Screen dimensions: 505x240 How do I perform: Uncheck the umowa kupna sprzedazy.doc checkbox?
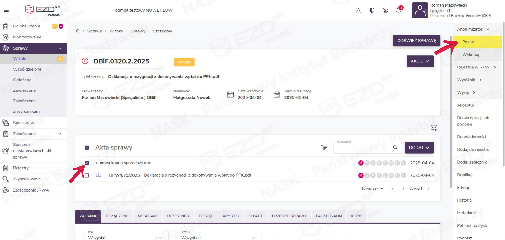(x=87, y=163)
